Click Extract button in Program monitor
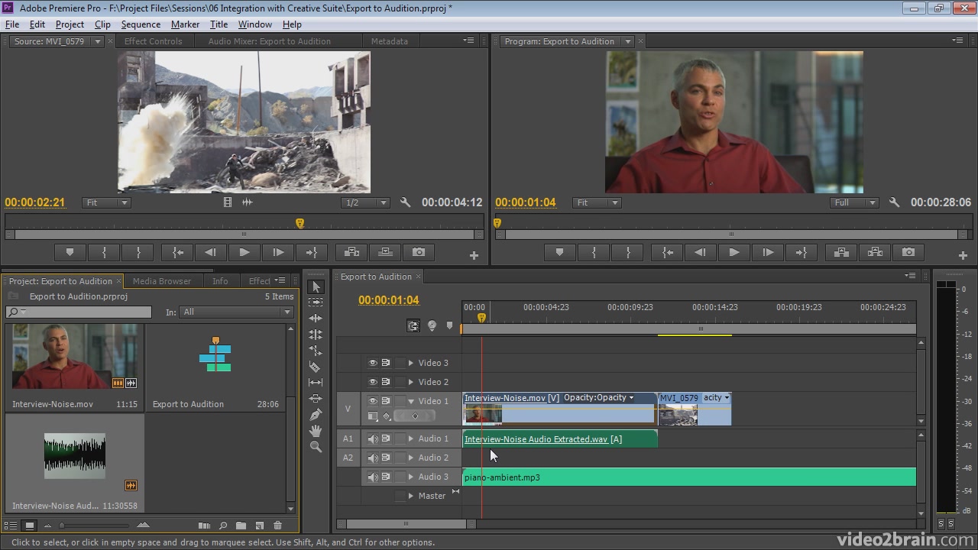Image resolution: width=978 pixels, height=550 pixels. [x=875, y=252]
